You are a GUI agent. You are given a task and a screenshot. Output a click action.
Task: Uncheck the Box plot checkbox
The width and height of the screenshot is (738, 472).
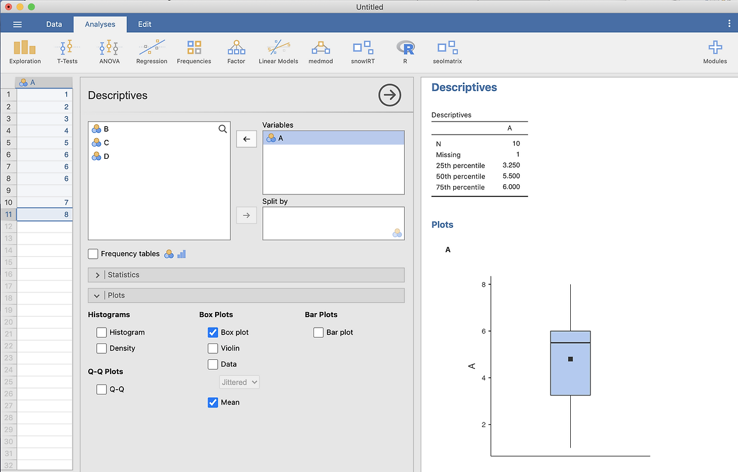213,332
